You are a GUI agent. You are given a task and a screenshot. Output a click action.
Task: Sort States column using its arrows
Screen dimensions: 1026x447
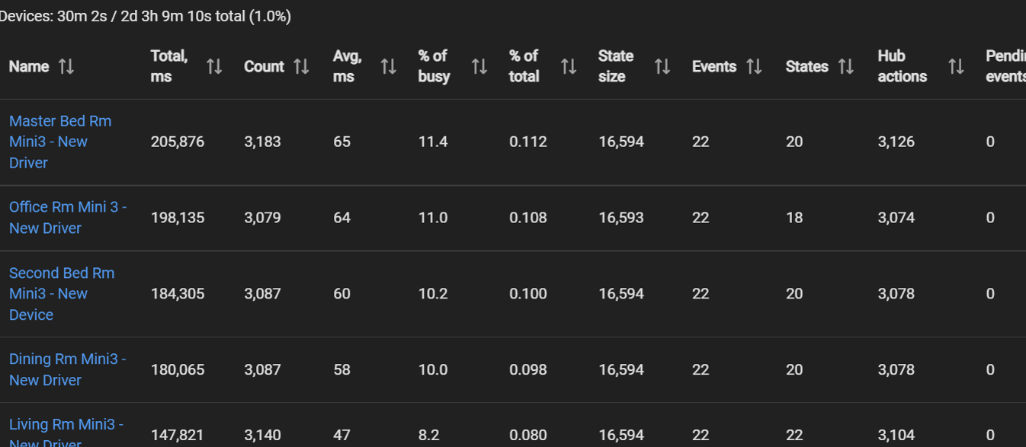point(845,66)
